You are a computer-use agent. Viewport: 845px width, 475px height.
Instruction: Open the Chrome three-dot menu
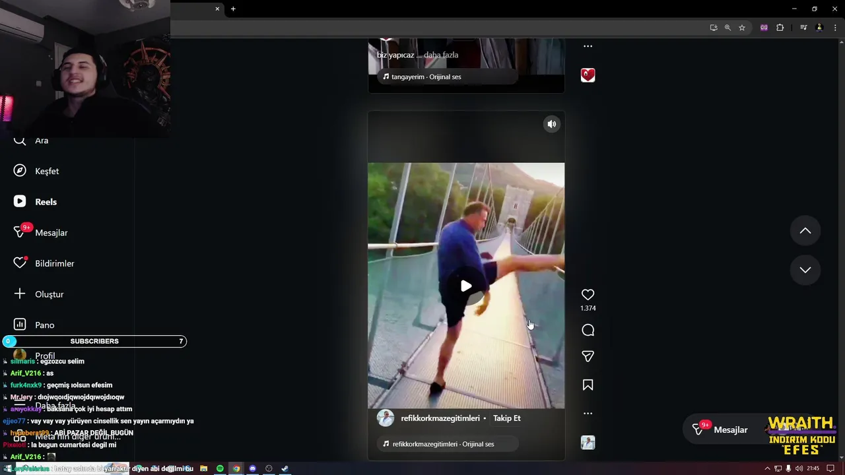pos(835,28)
